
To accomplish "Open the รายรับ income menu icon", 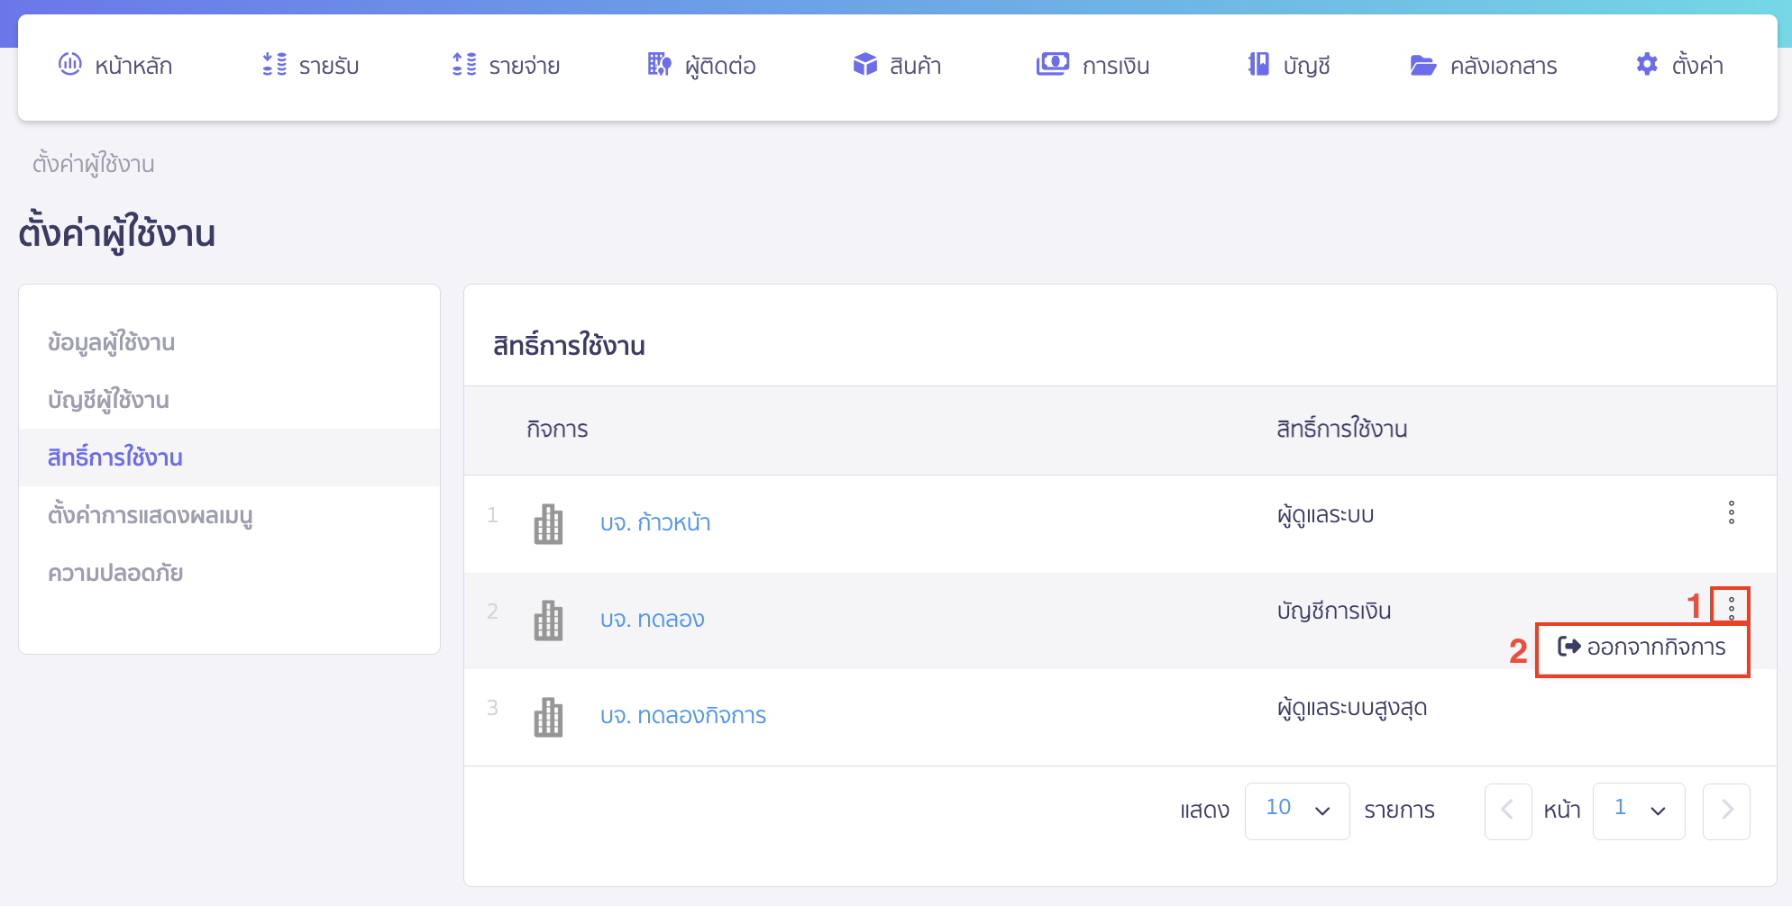I will pos(273,65).
